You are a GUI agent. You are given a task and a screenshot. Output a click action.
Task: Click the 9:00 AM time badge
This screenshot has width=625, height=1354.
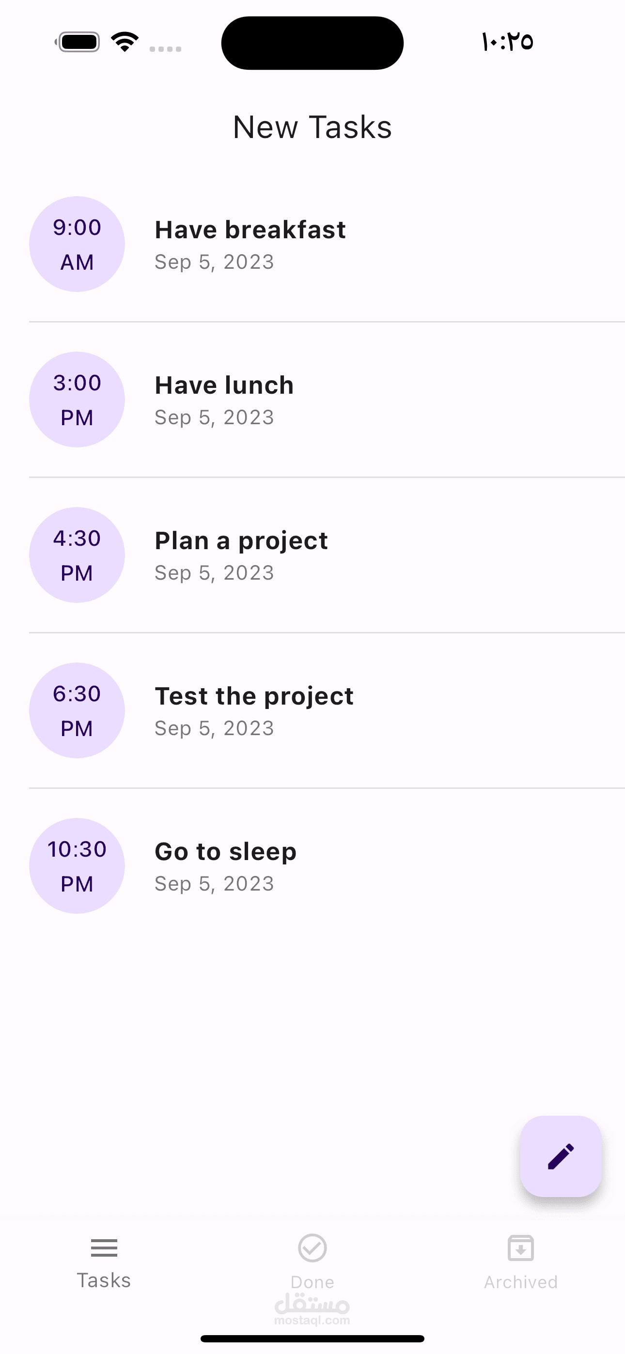point(77,244)
